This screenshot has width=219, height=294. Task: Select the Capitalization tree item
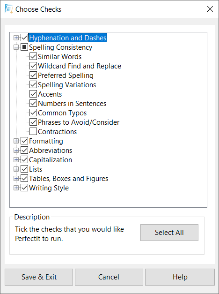[51, 160]
